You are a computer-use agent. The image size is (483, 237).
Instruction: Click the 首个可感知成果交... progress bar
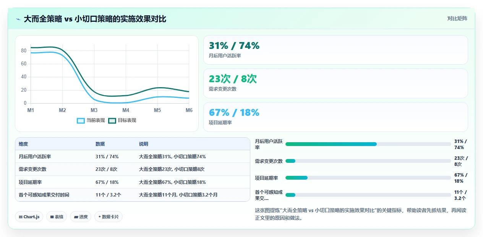click(368, 195)
